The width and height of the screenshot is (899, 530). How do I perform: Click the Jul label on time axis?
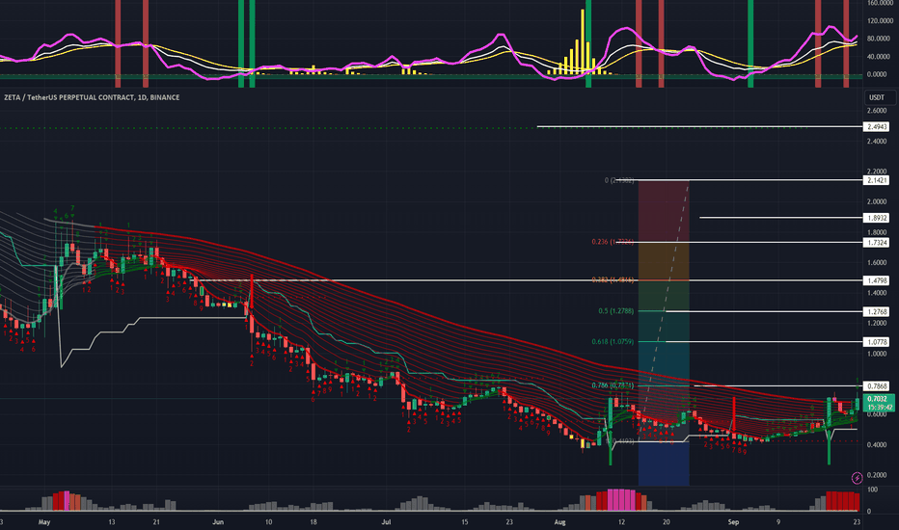[x=386, y=522]
